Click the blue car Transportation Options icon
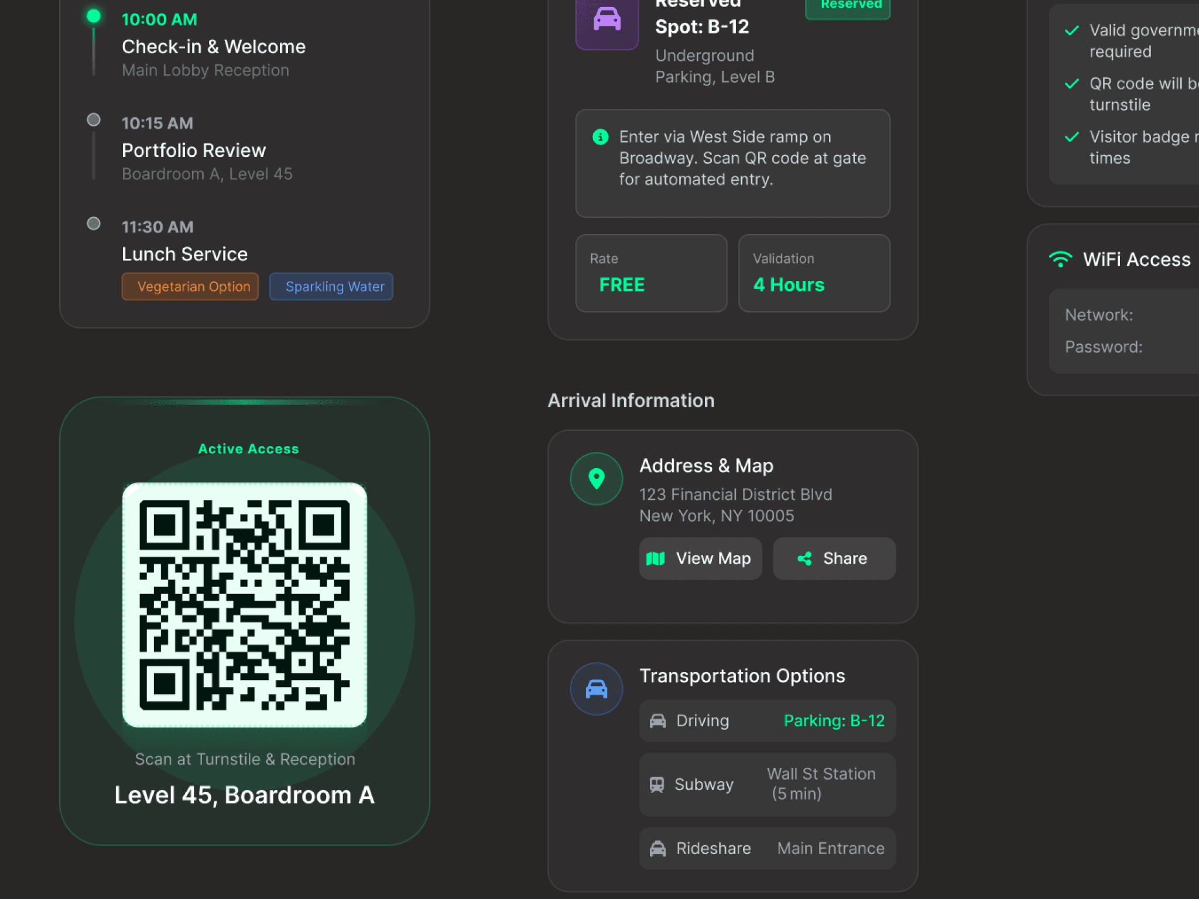The image size is (1199, 899). [596, 689]
